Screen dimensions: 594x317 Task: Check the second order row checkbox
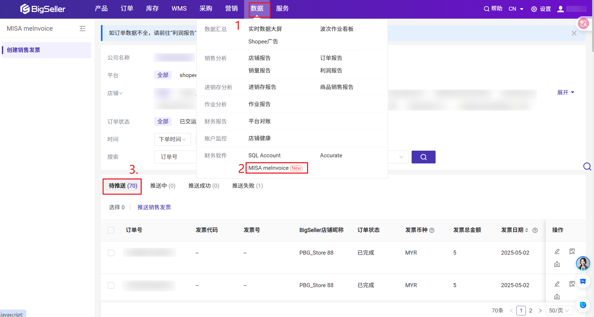(111, 285)
